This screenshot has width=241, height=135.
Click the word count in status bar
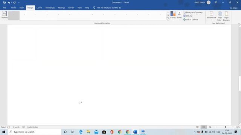pos(16,127)
